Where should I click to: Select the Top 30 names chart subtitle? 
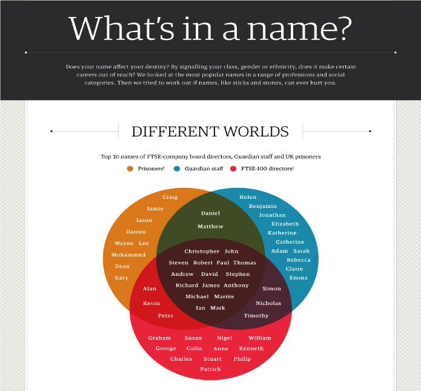210,156
